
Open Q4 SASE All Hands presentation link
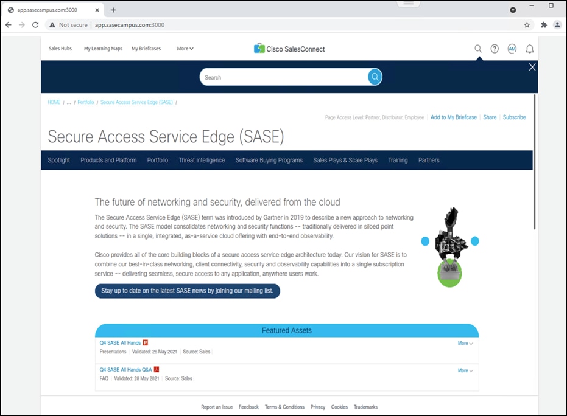[x=120, y=342]
